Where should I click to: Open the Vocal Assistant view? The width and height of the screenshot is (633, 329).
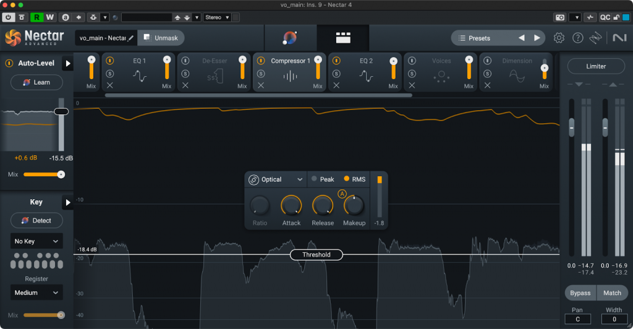tap(290, 38)
